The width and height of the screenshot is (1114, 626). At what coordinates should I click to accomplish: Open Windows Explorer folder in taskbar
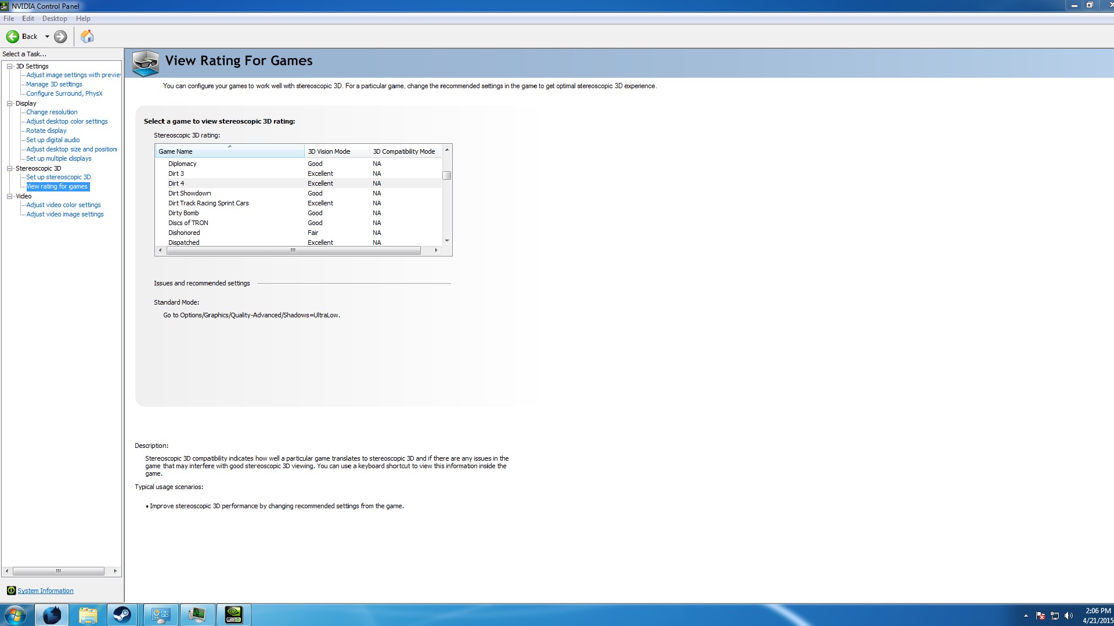click(x=88, y=614)
